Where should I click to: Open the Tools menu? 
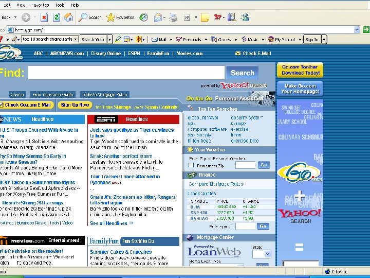click(x=60, y=5)
